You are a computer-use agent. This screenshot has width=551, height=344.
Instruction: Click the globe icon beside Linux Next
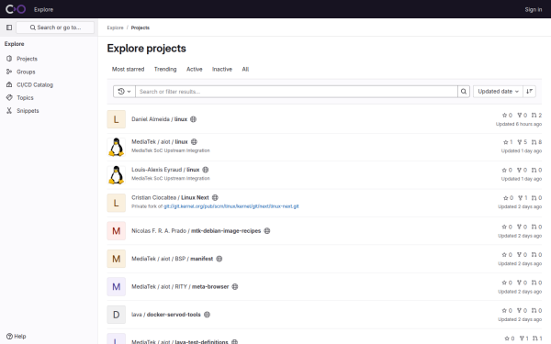click(x=215, y=197)
